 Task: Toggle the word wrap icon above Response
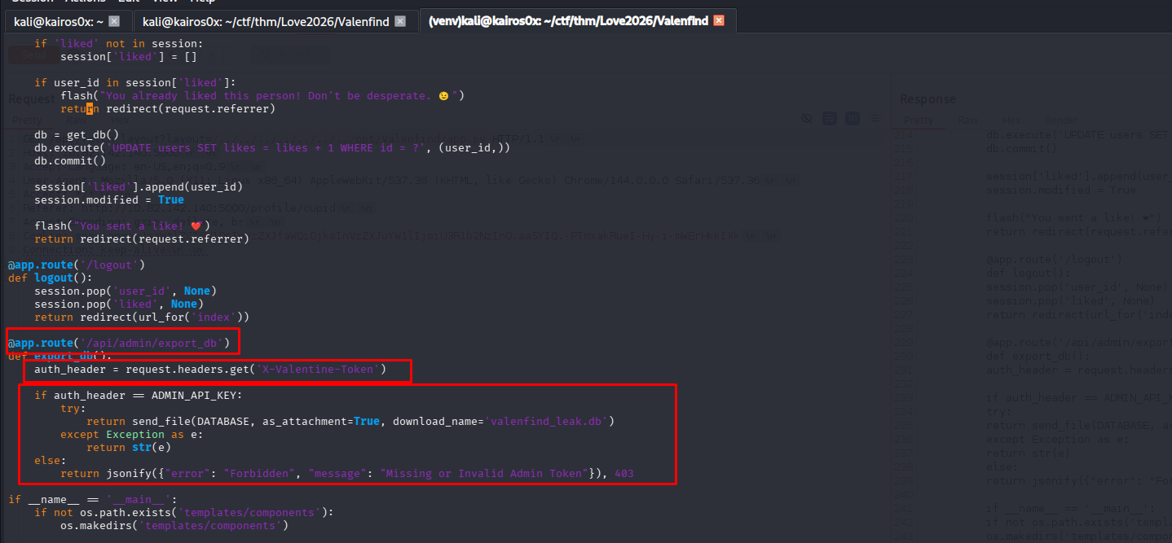click(x=830, y=118)
